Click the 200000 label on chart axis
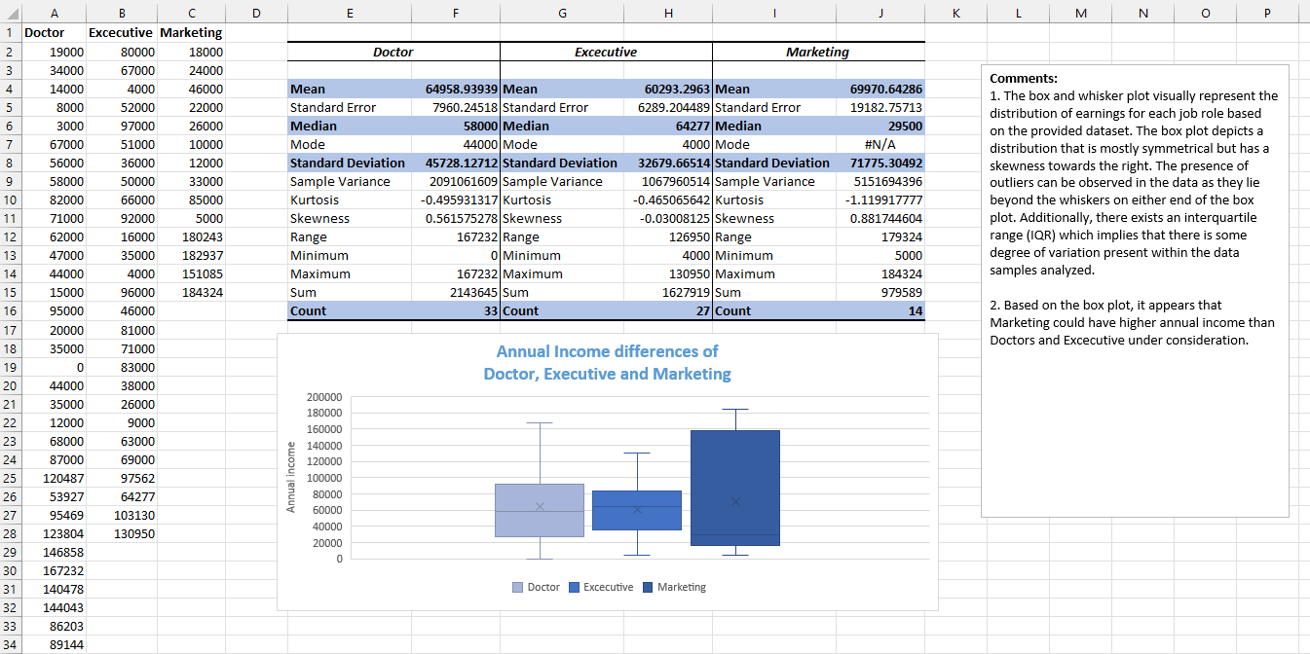Screen dimensions: 1310x654 (324, 397)
